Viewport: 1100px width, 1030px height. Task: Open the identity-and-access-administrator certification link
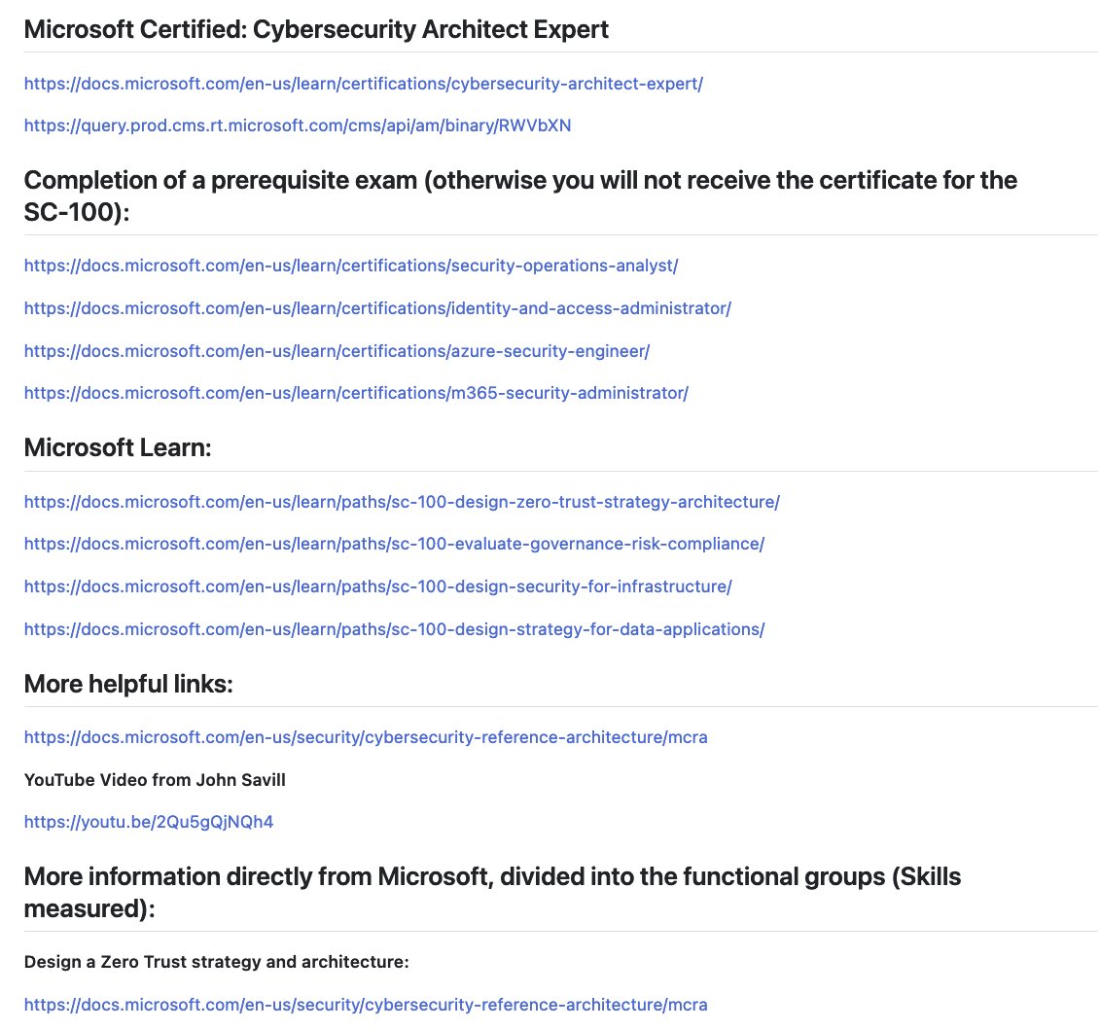[377, 308]
